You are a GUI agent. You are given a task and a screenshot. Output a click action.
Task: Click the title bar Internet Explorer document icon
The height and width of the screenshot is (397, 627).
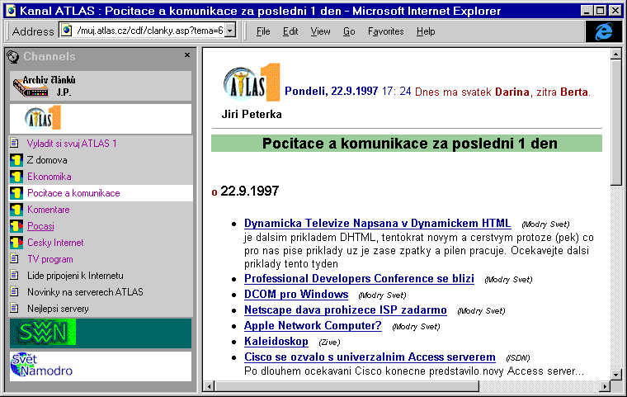[x=11, y=11]
